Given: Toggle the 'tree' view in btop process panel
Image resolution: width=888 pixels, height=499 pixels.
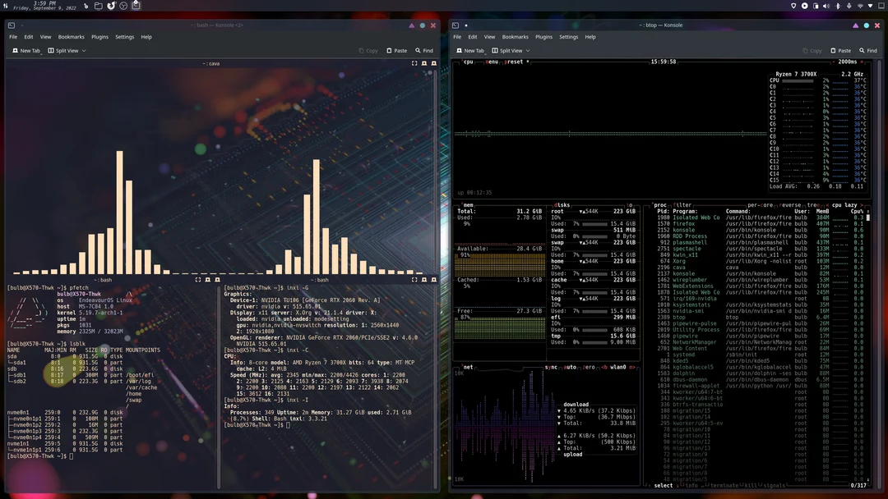Looking at the screenshot, I should pyautogui.click(x=812, y=204).
